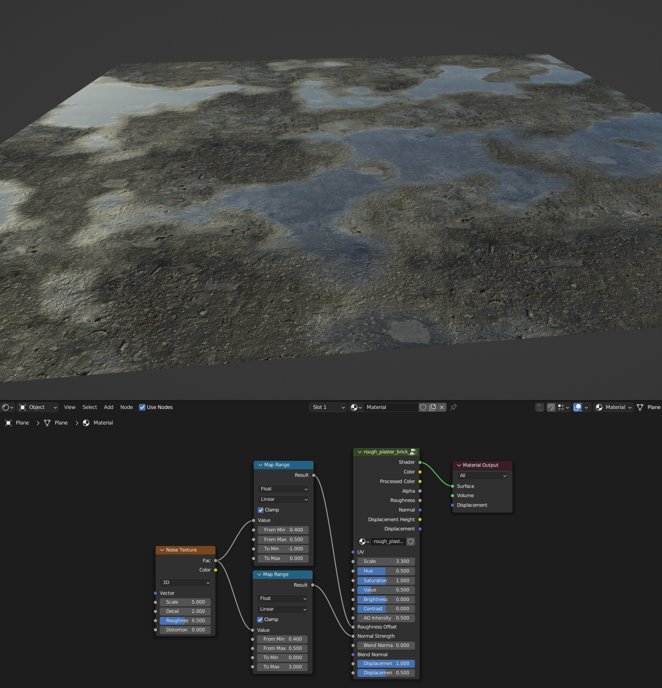
Task: Collapse the rough_plaster_brick node
Action: (359, 452)
